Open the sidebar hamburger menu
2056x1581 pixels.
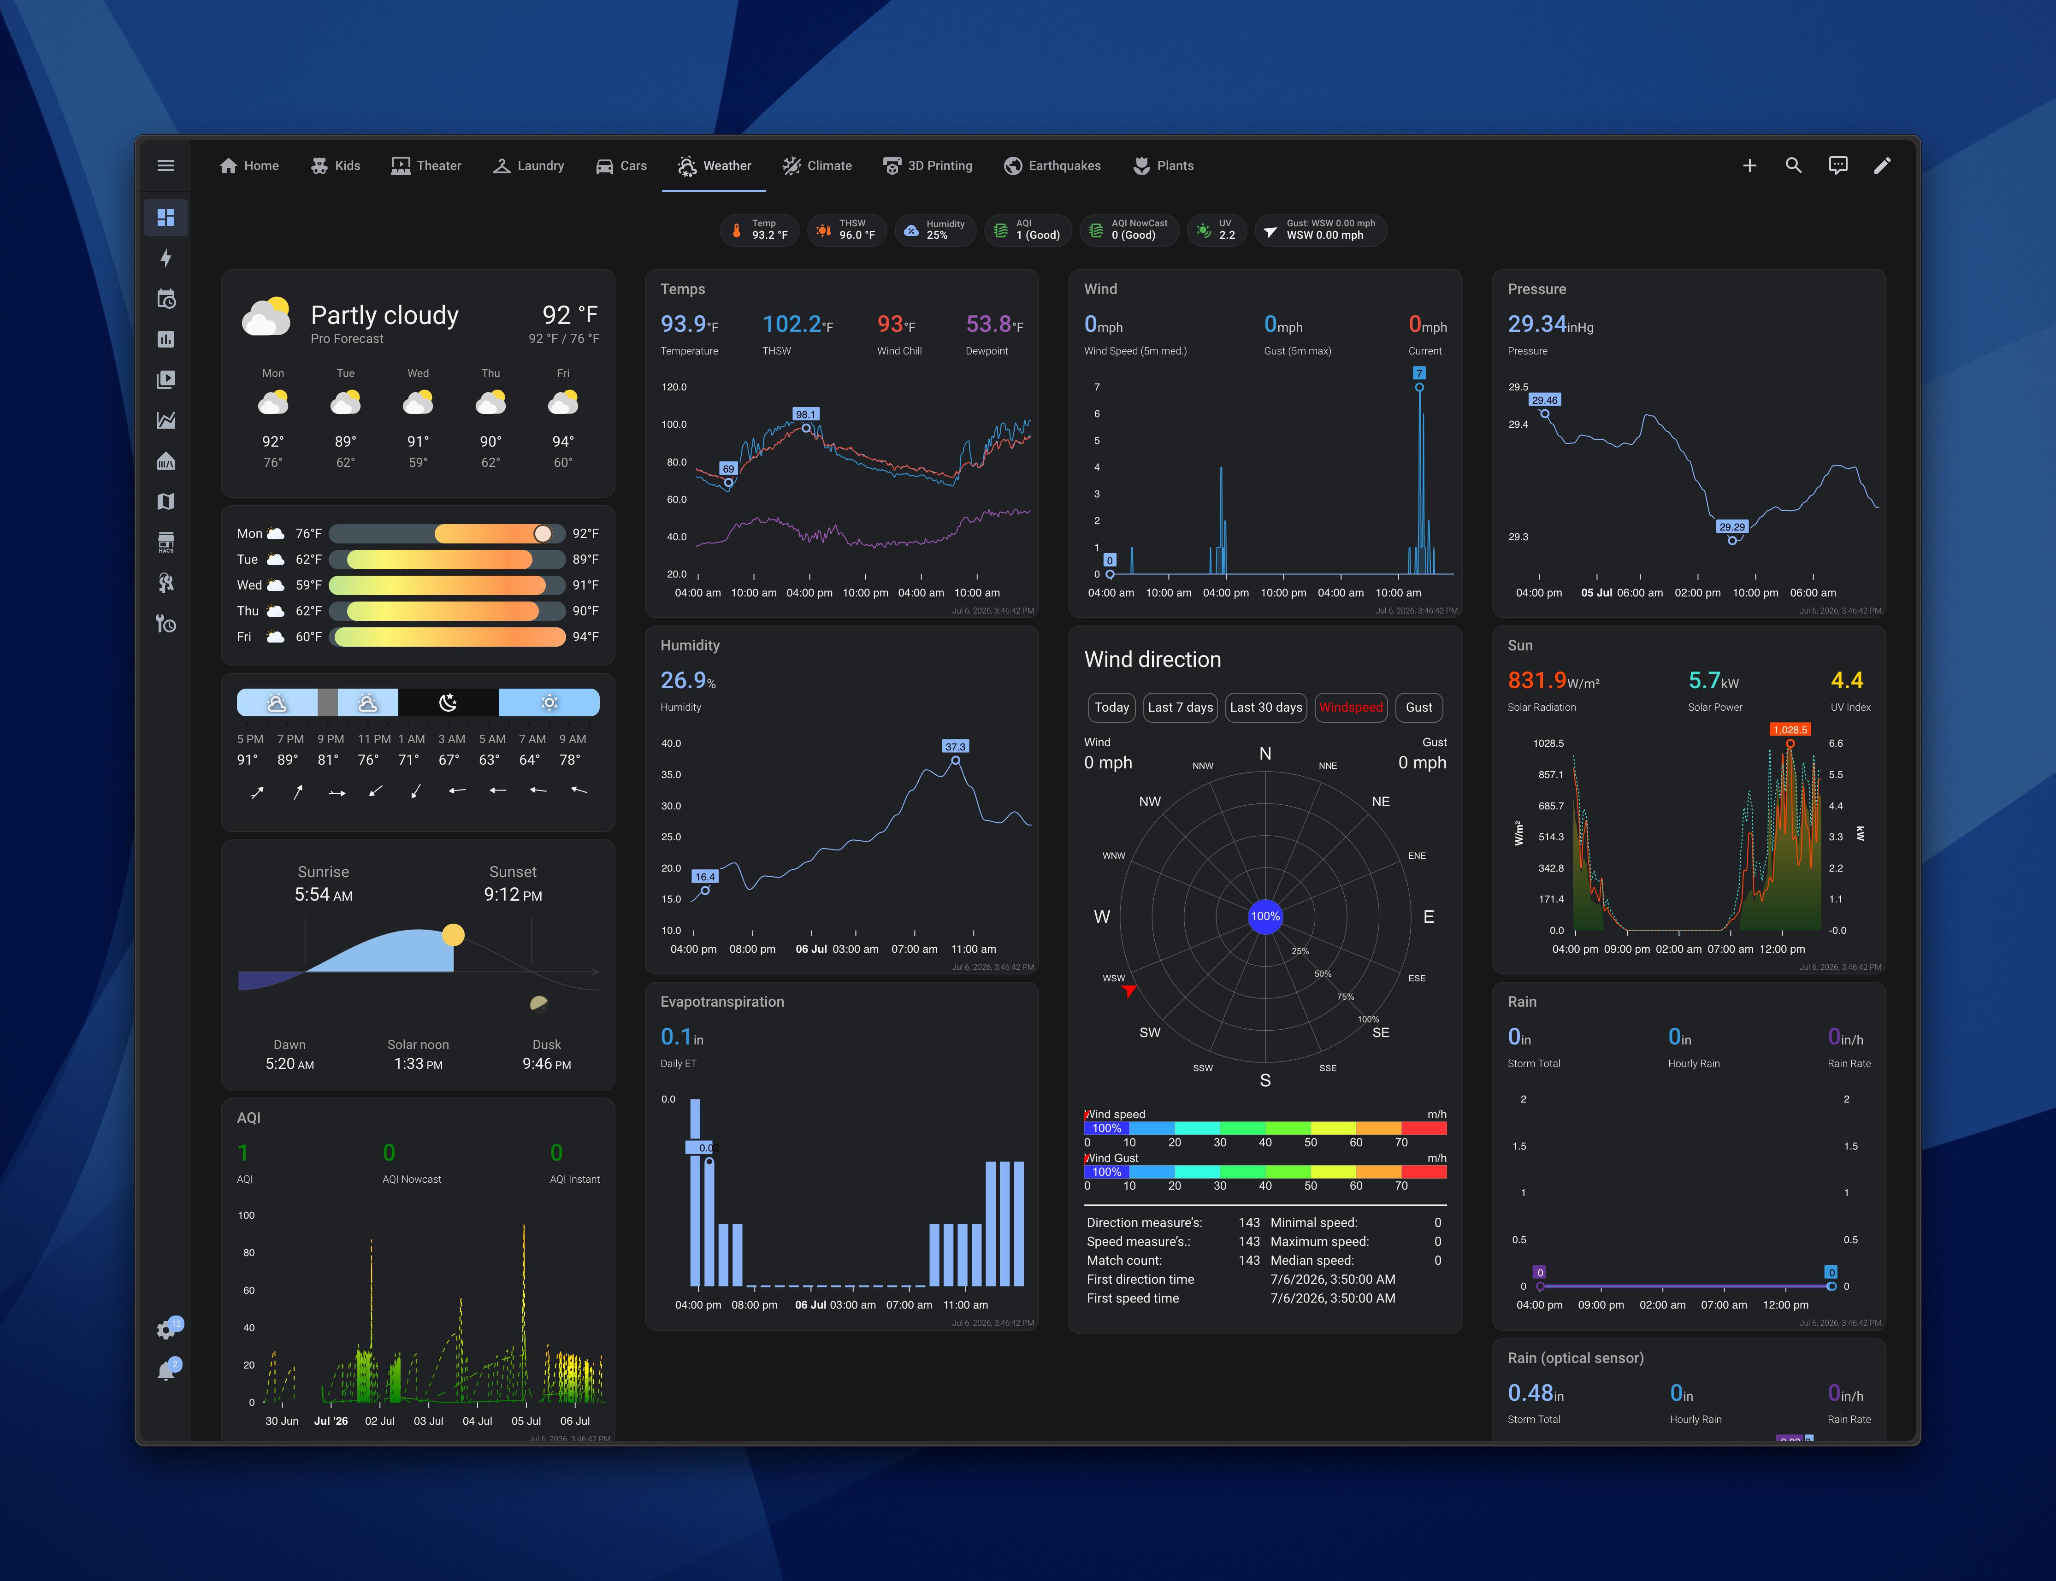[x=165, y=165]
